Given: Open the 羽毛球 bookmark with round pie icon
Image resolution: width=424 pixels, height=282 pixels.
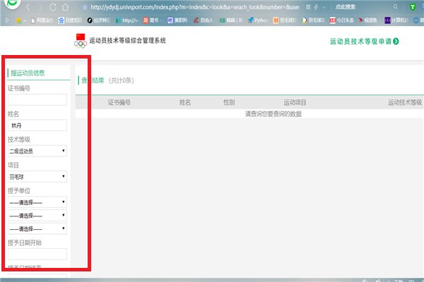Looking at the screenshot, I should [313, 20].
